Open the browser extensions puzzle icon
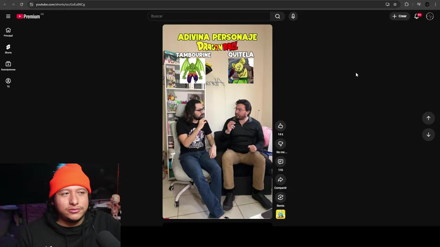 coord(407,4)
